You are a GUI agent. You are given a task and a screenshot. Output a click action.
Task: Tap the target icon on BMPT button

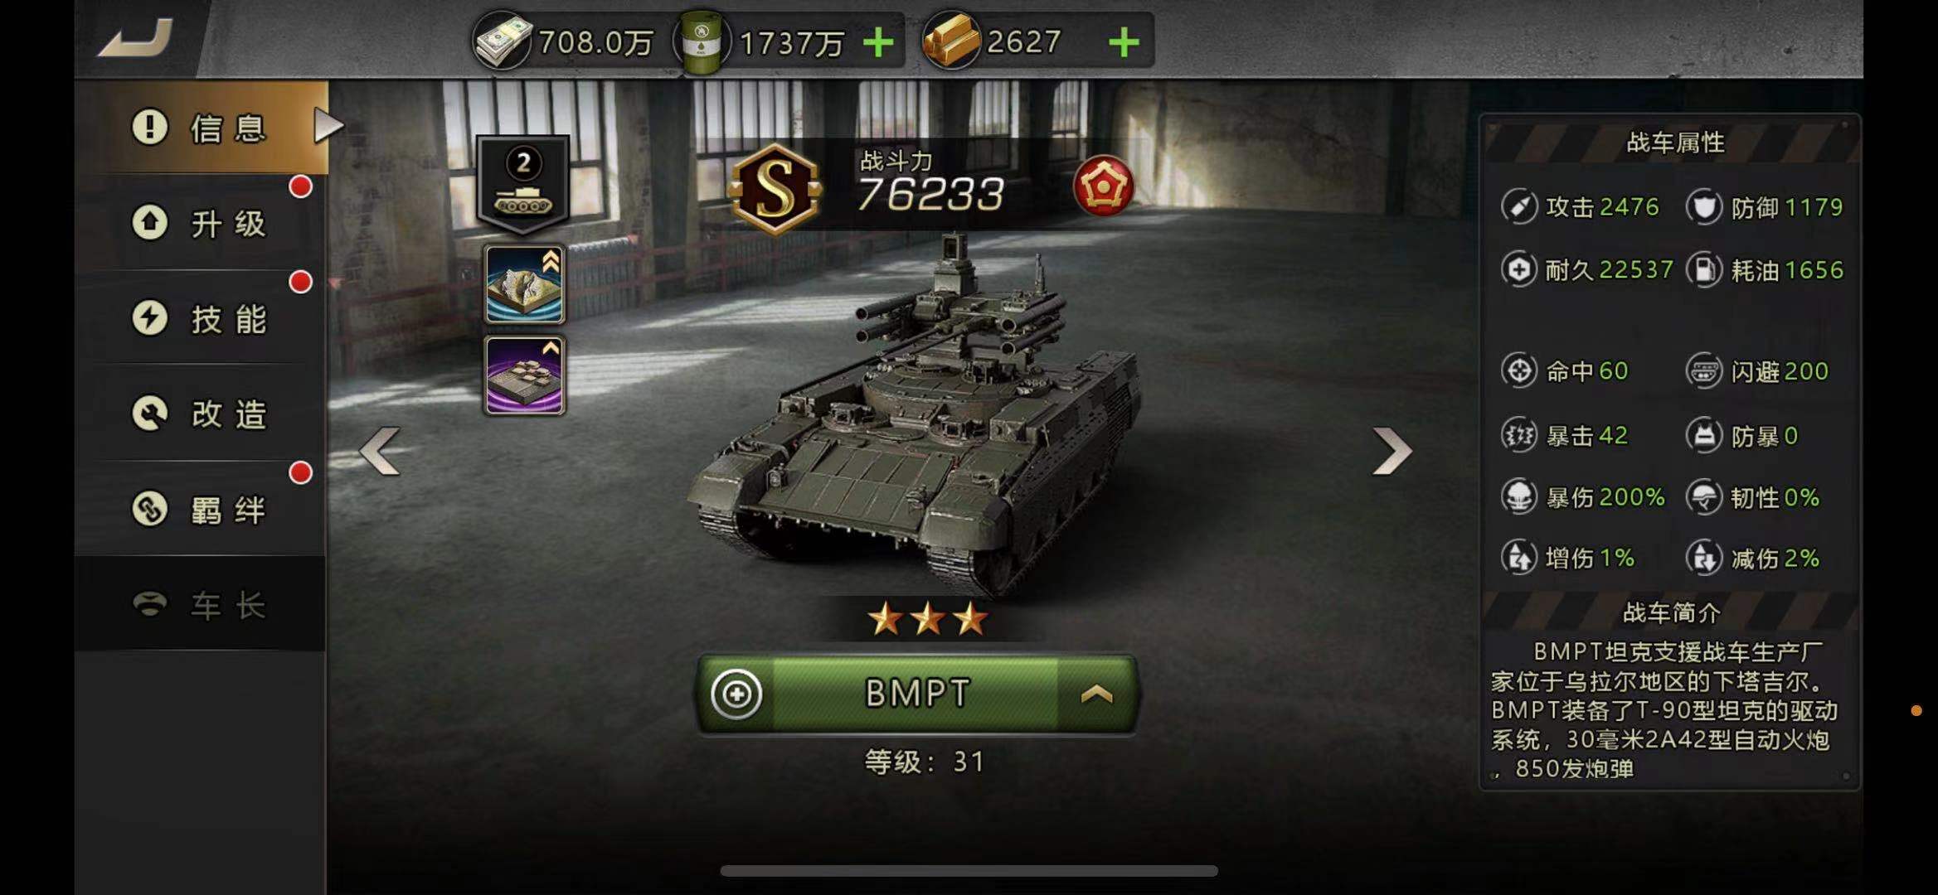[736, 694]
